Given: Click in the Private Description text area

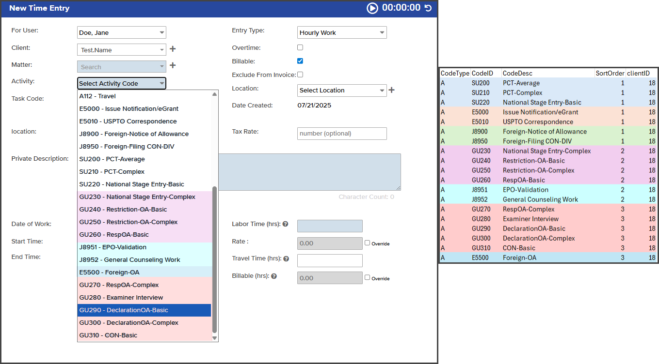Looking at the screenshot, I should coord(309,172).
